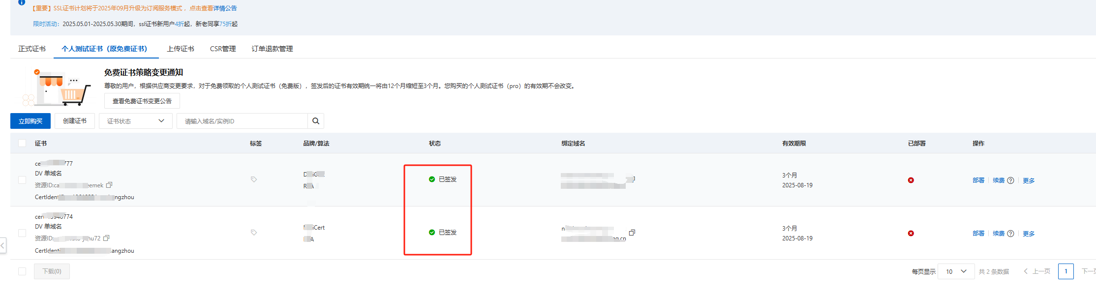Click 部署 link for the first certificate
The height and width of the screenshot is (295, 1096).
(978, 180)
